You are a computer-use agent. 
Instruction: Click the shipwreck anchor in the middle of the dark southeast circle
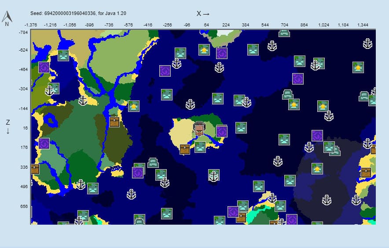(x=327, y=200)
